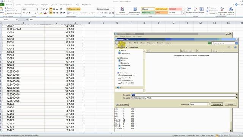This screenshot has height=137, width=243.
Task: Toggle Italic formatting in Excel ribbon
Action: pyautogui.click(x=27, y=13)
